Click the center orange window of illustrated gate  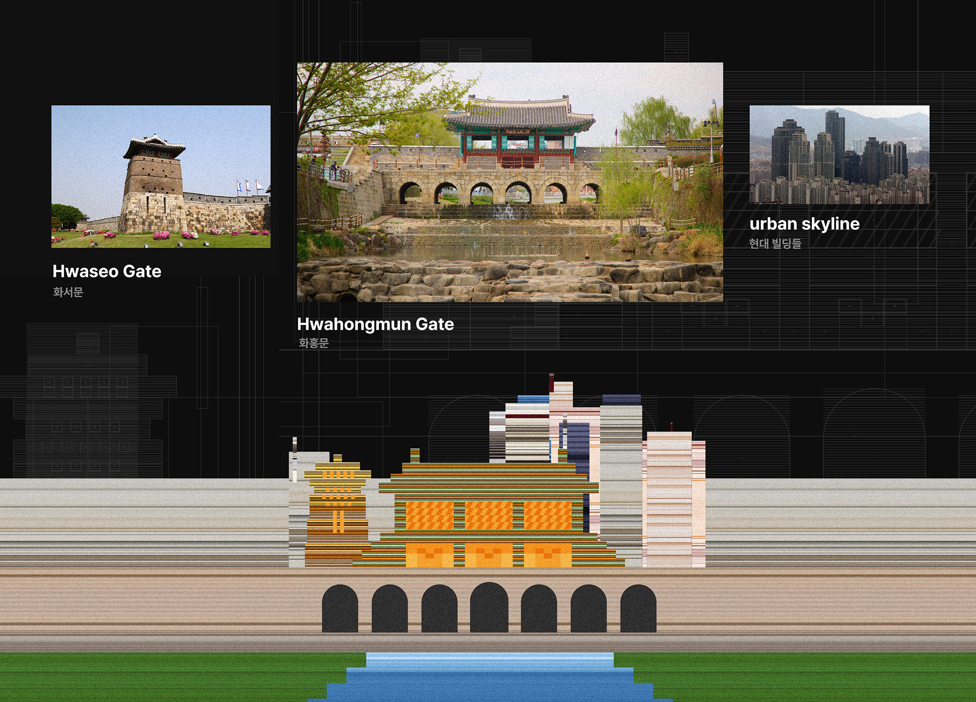click(489, 515)
